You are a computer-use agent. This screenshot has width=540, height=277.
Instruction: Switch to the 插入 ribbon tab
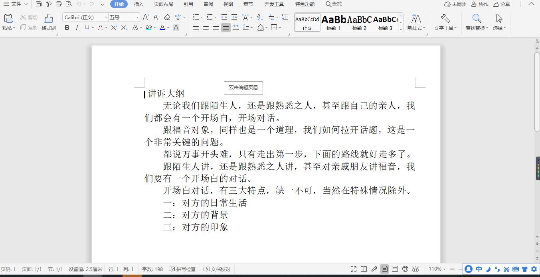[138, 4]
